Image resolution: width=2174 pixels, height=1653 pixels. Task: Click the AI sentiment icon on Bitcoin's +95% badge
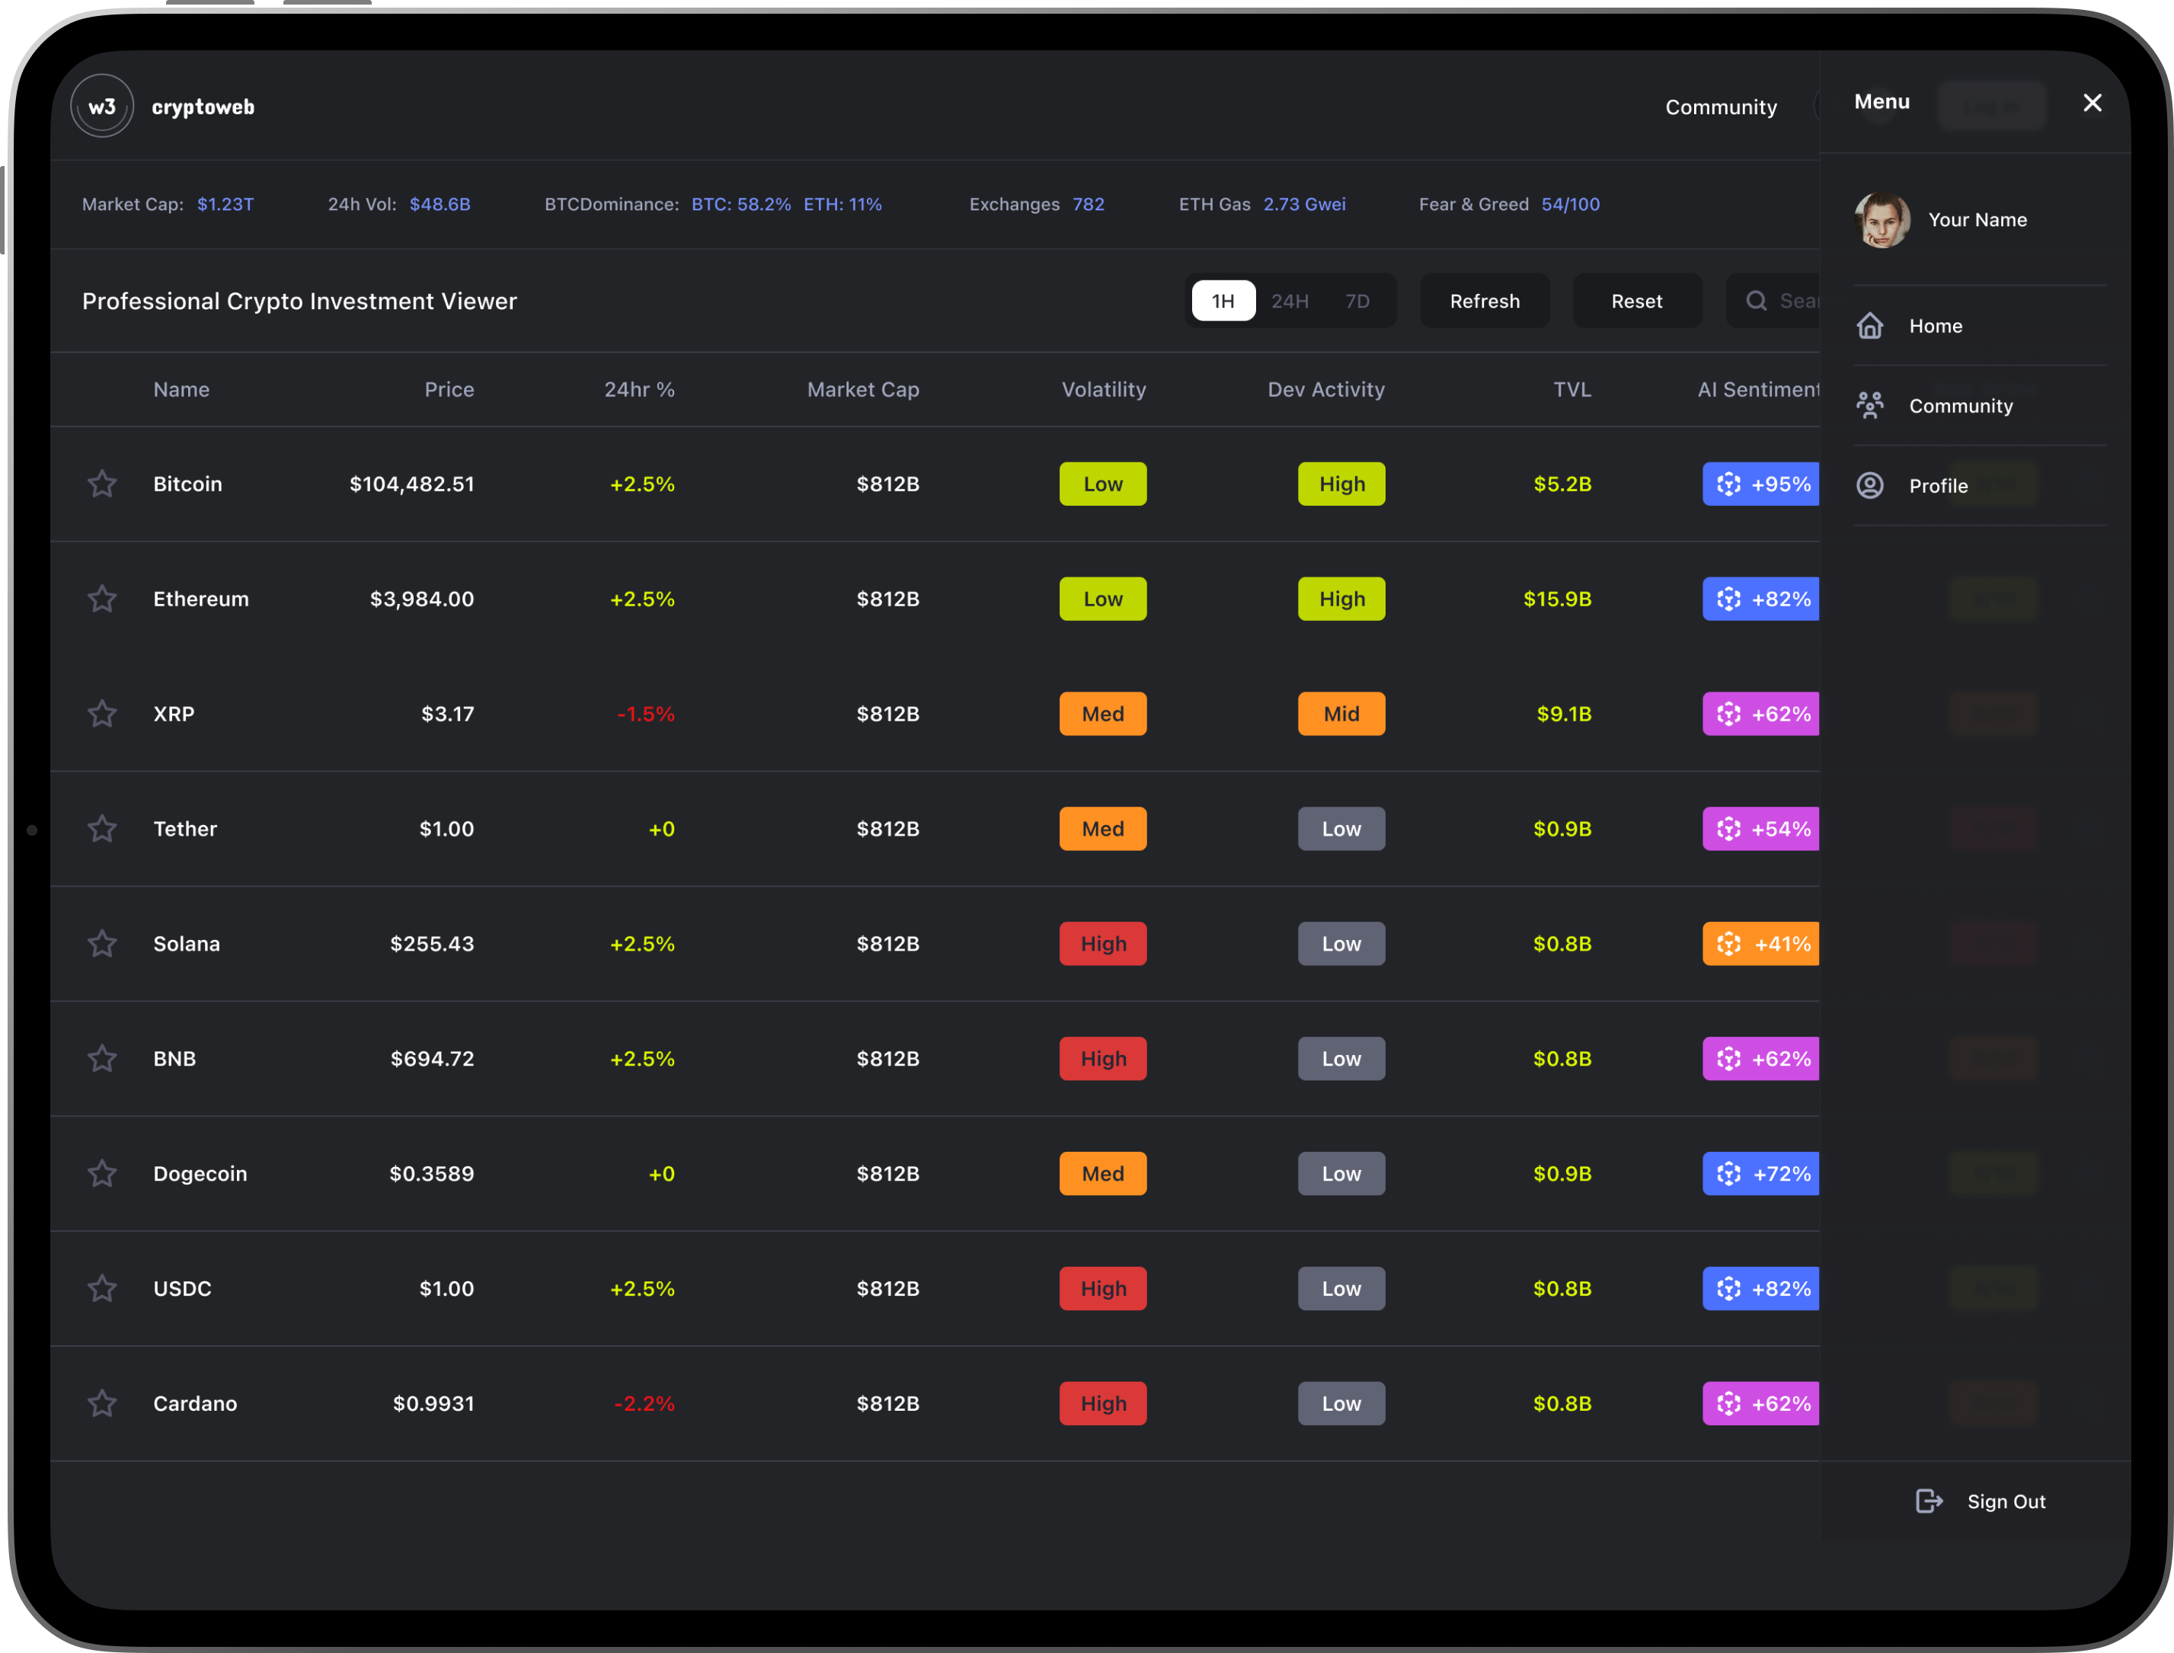tap(1728, 484)
